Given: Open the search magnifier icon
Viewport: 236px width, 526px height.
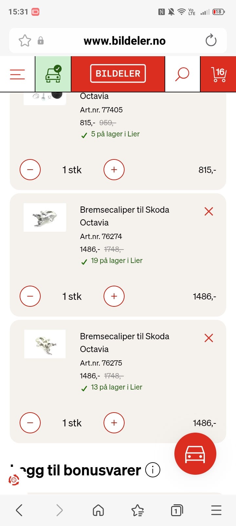Looking at the screenshot, I should pos(182,74).
